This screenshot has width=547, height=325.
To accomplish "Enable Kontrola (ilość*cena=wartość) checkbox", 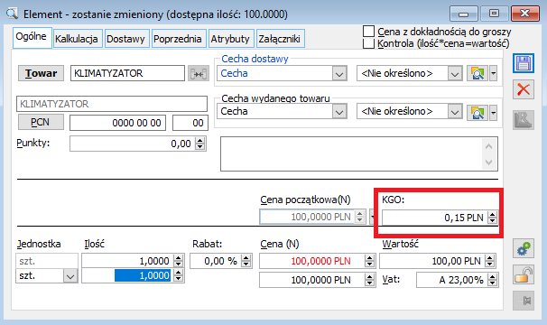I will pyautogui.click(x=368, y=43).
